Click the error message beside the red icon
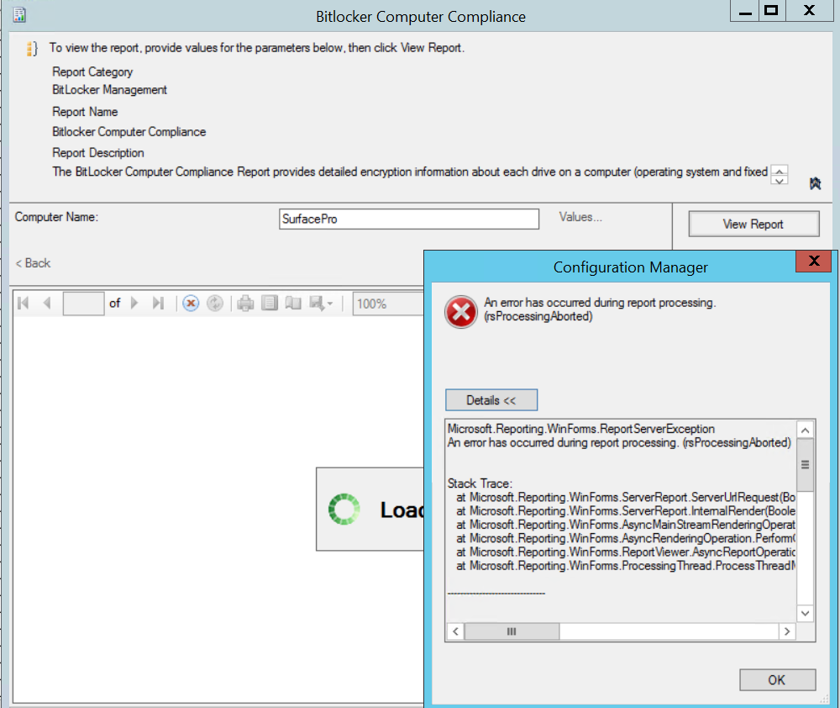Viewport: 840px width, 708px height. tap(600, 309)
